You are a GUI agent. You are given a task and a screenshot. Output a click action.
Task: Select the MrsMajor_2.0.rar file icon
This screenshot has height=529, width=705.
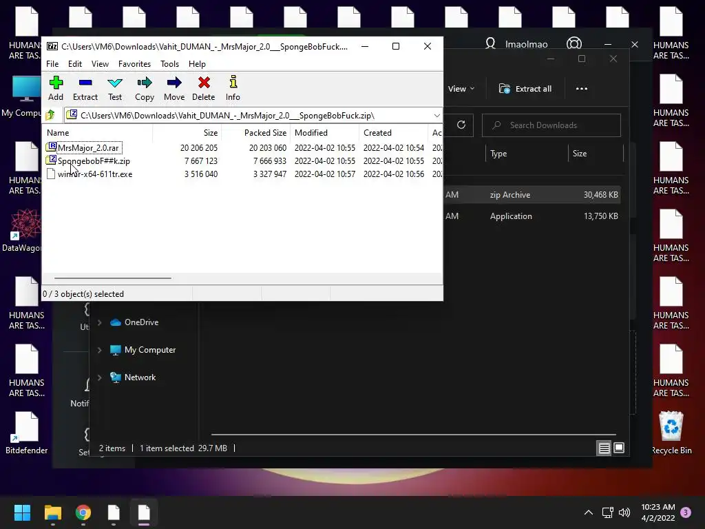[x=51, y=147]
